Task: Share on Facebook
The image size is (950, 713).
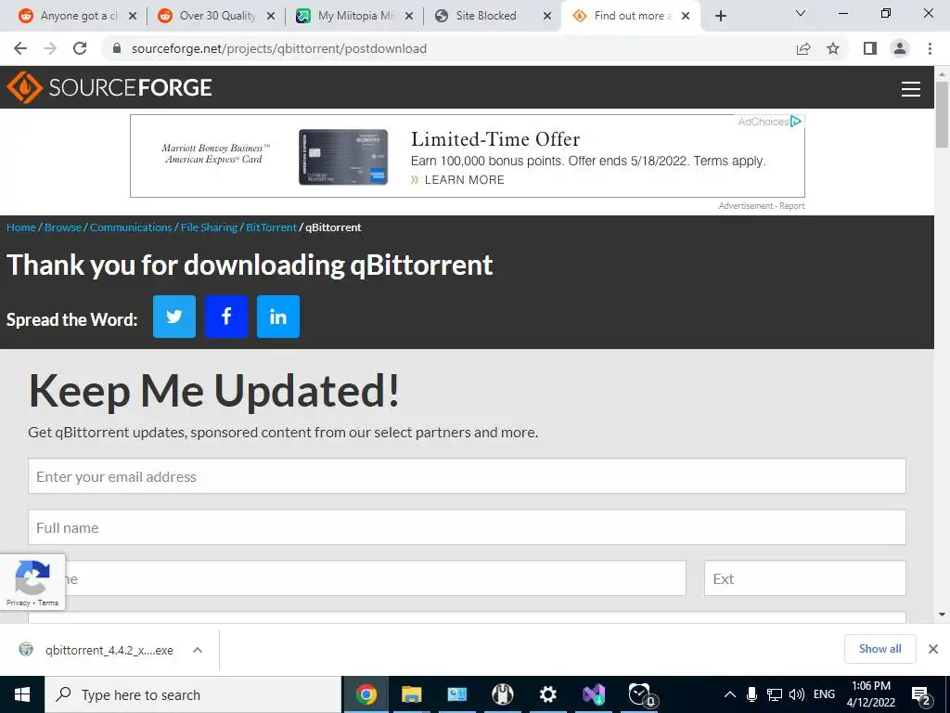Action: tap(226, 317)
